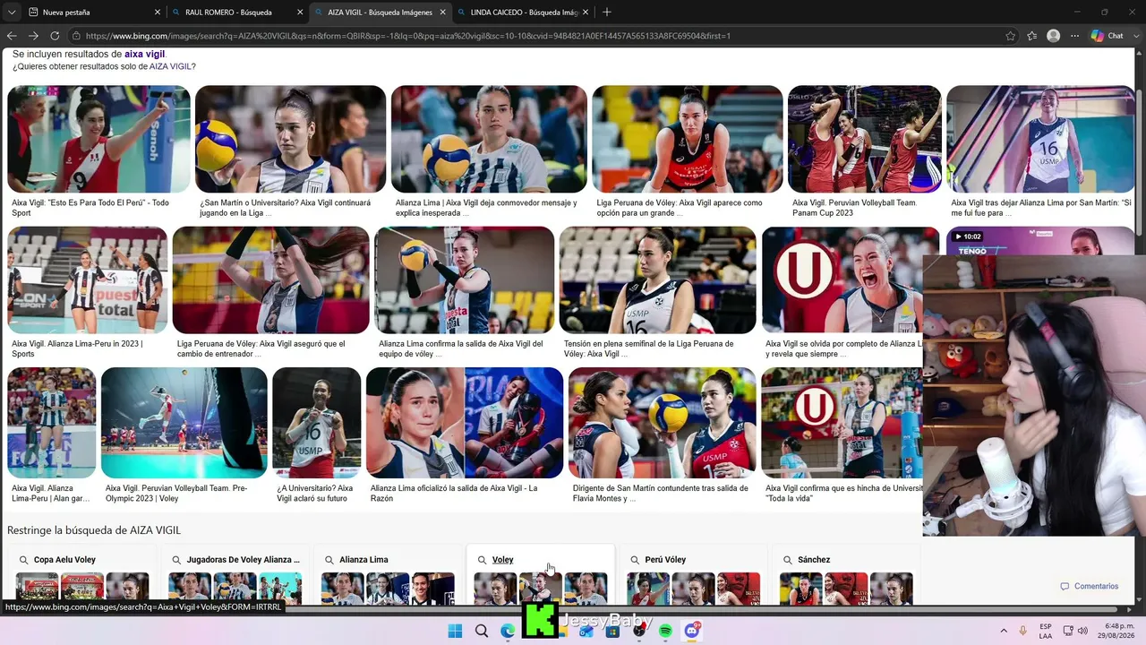Screen dimensions: 1146x645
Task: Refine search with Alianza Lima suggestion
Action: [x=387, y=573]
